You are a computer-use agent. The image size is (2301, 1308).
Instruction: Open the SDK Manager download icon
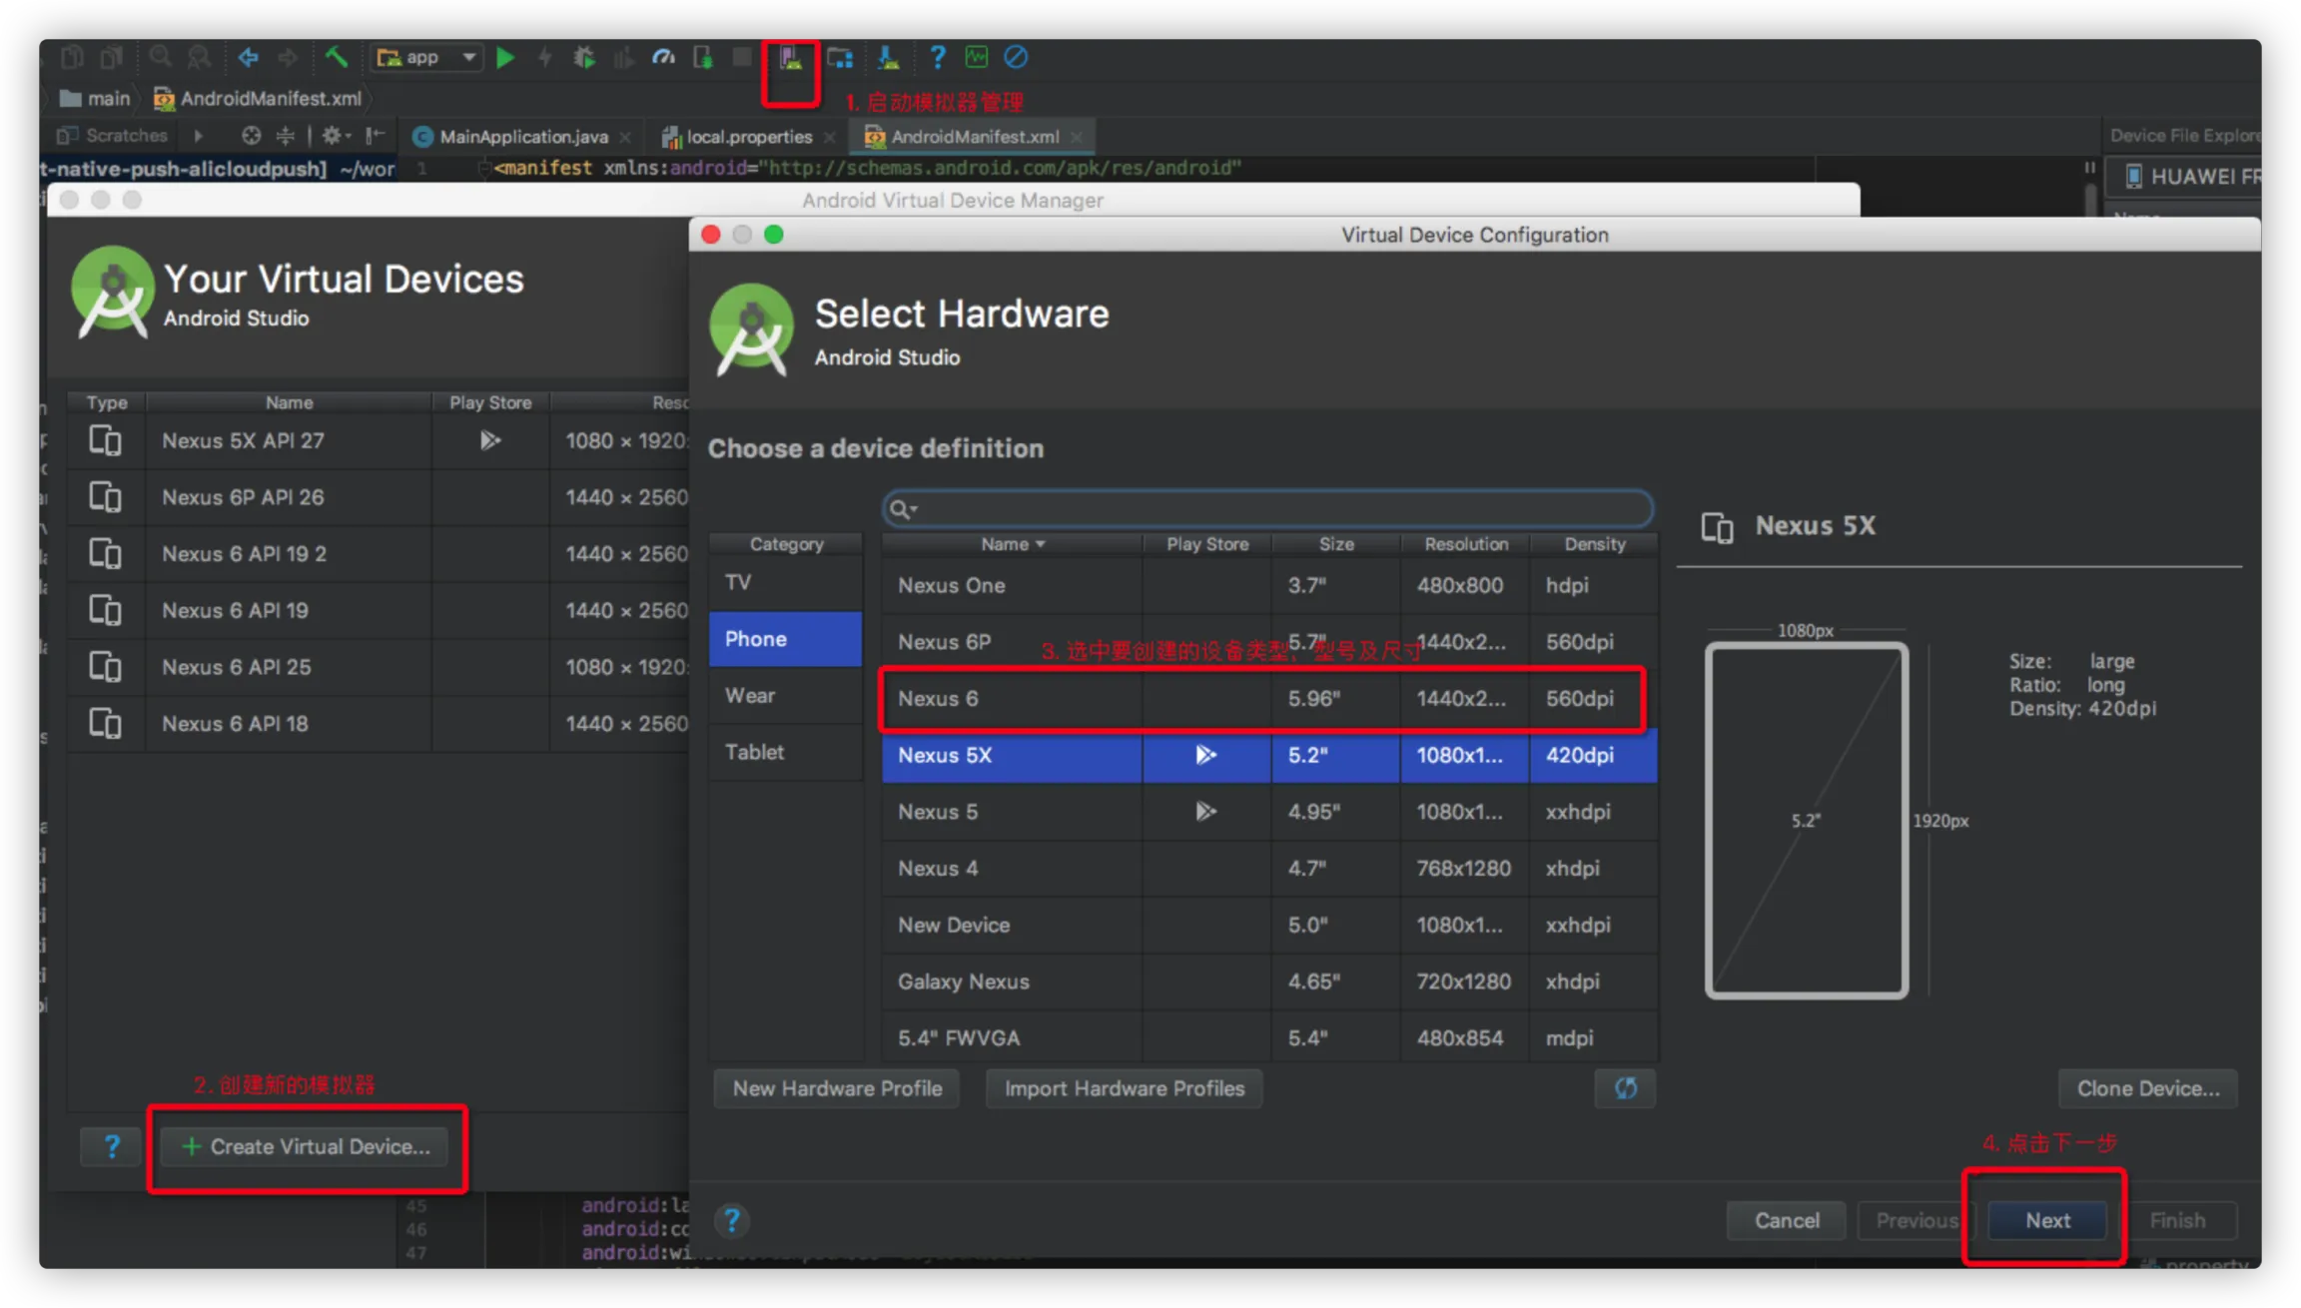(x=888, y=58)
